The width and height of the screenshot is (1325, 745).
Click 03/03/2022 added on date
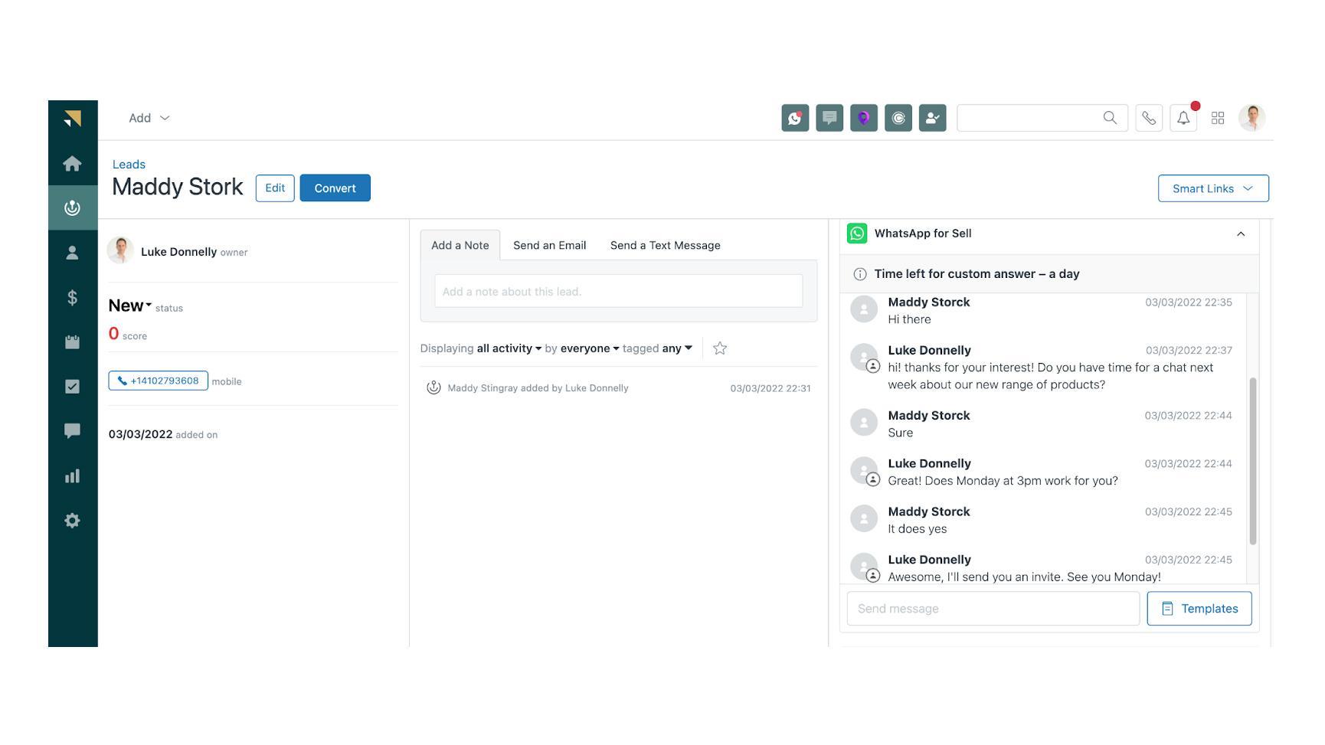point(140,434)
